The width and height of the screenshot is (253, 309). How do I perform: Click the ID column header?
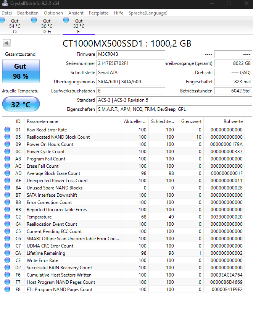(x=18, y=121)
